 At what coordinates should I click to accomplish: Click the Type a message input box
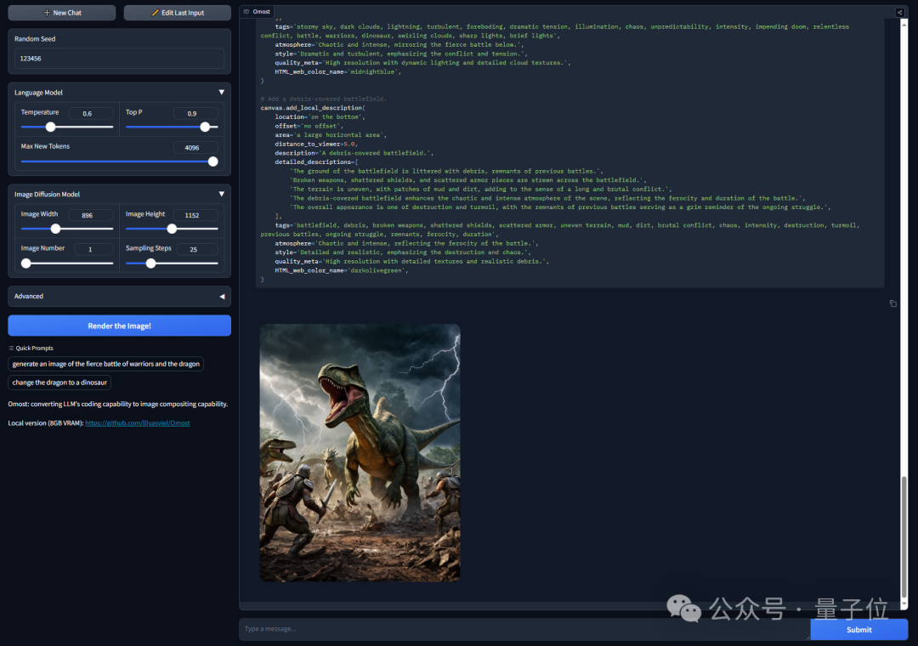tap(524, 629)
